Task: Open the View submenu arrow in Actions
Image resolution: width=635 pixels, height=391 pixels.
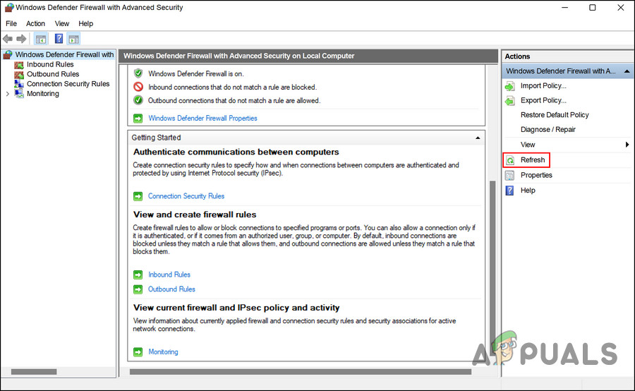Action: [x=627, y=145]
